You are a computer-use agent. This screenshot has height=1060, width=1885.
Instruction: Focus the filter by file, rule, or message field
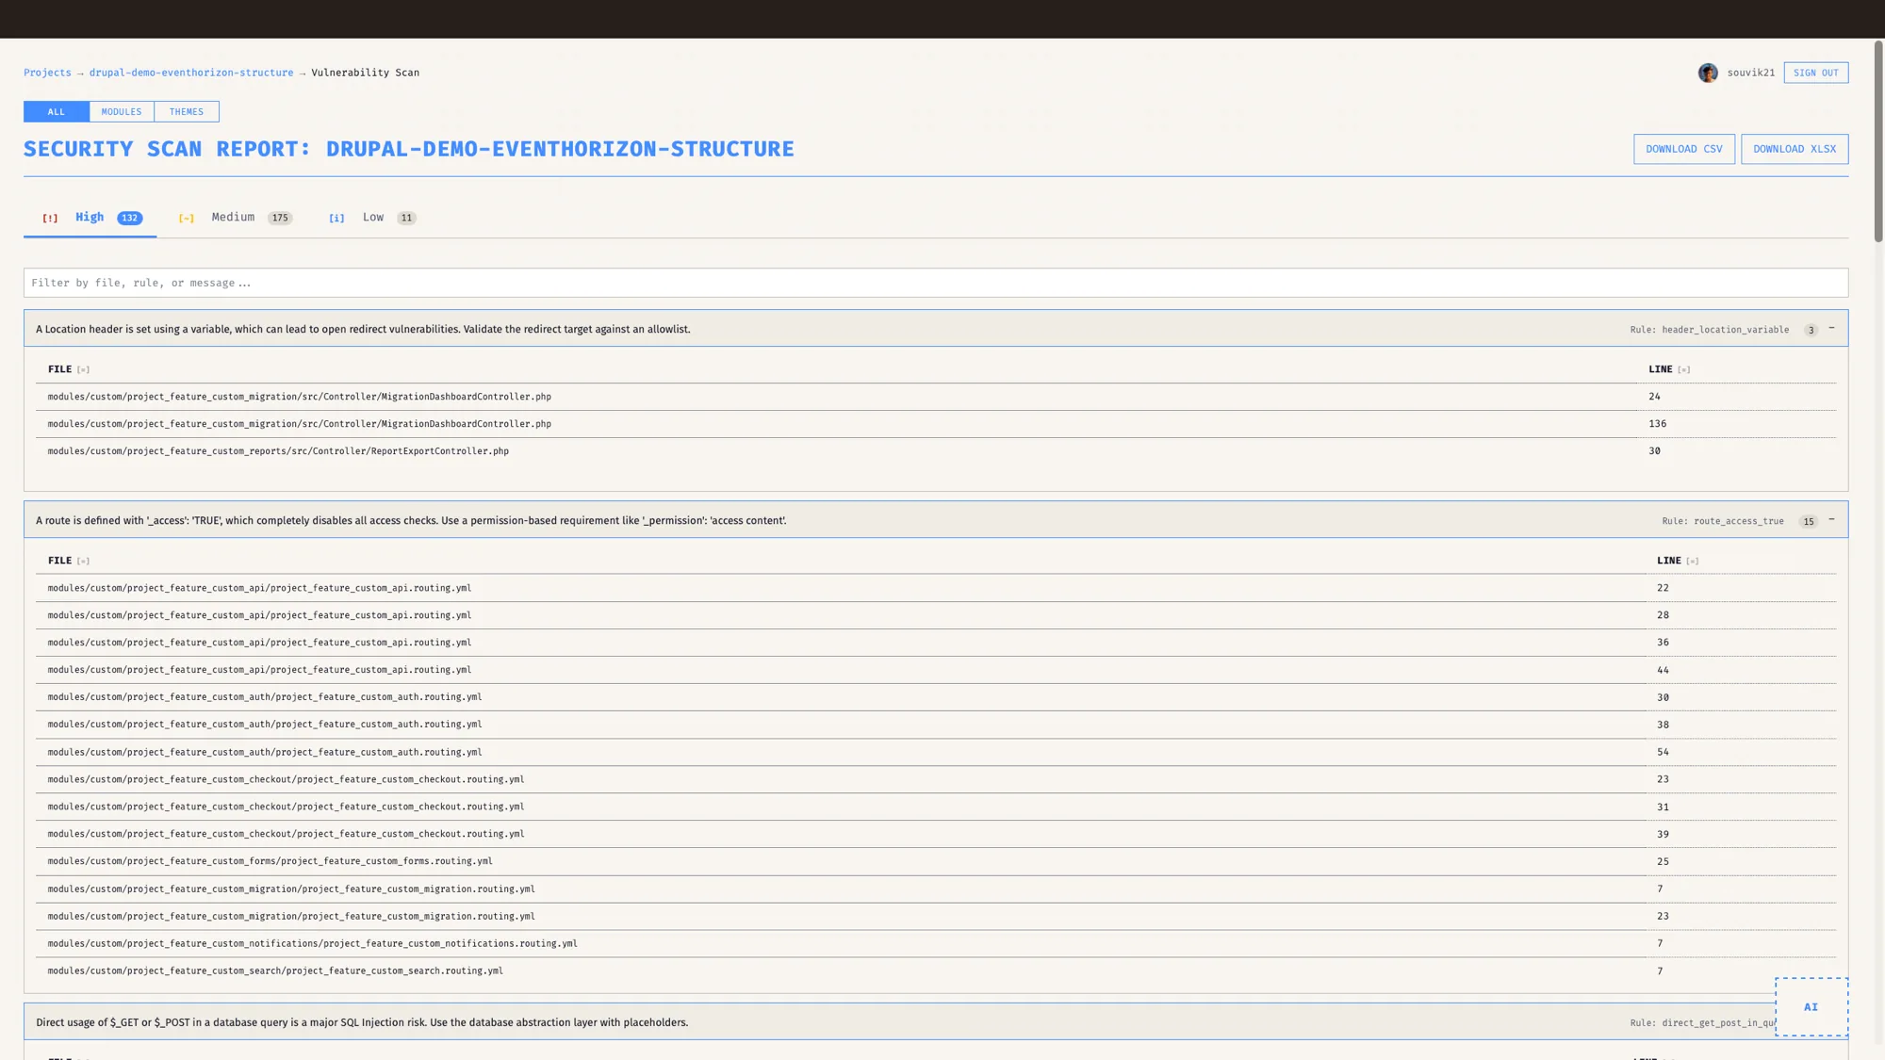pos(936,283)
